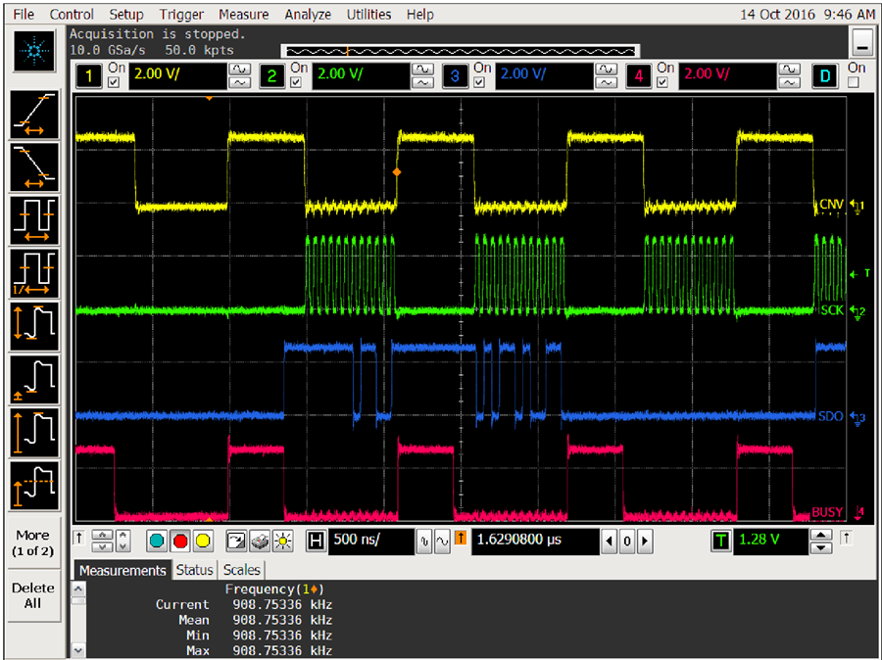The width and height of the screenshot is (882, 660).
Task: Select the voltage amplitude measurement icon
Action: tap(34, 432)
